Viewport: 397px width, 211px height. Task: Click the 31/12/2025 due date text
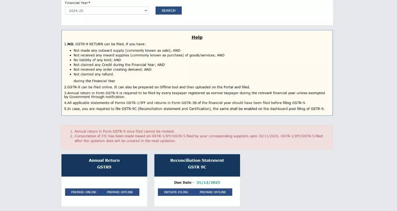[208, 182]
